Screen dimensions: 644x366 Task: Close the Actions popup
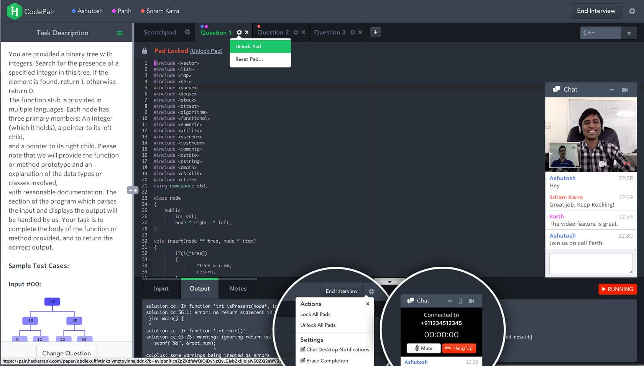(x=367, y=304)
